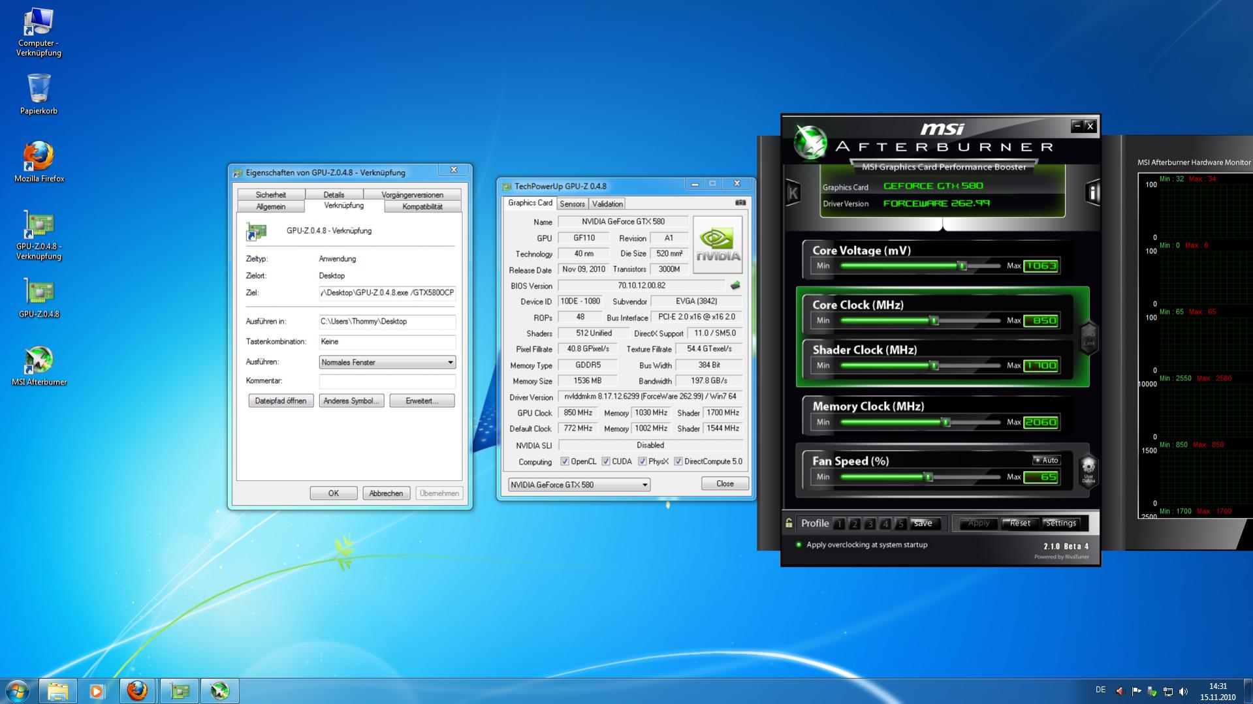Switch to the Validation tab in GPU-Z
The image size is (1253, 704).
[x=607, y=204]
